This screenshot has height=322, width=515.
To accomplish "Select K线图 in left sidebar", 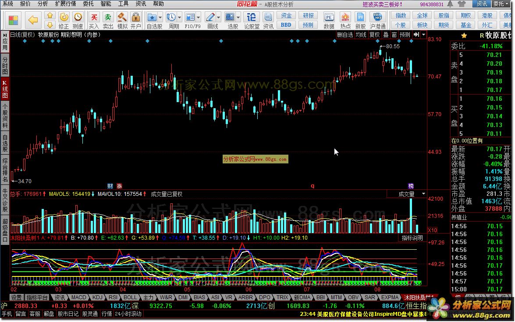I will [4, 88].
